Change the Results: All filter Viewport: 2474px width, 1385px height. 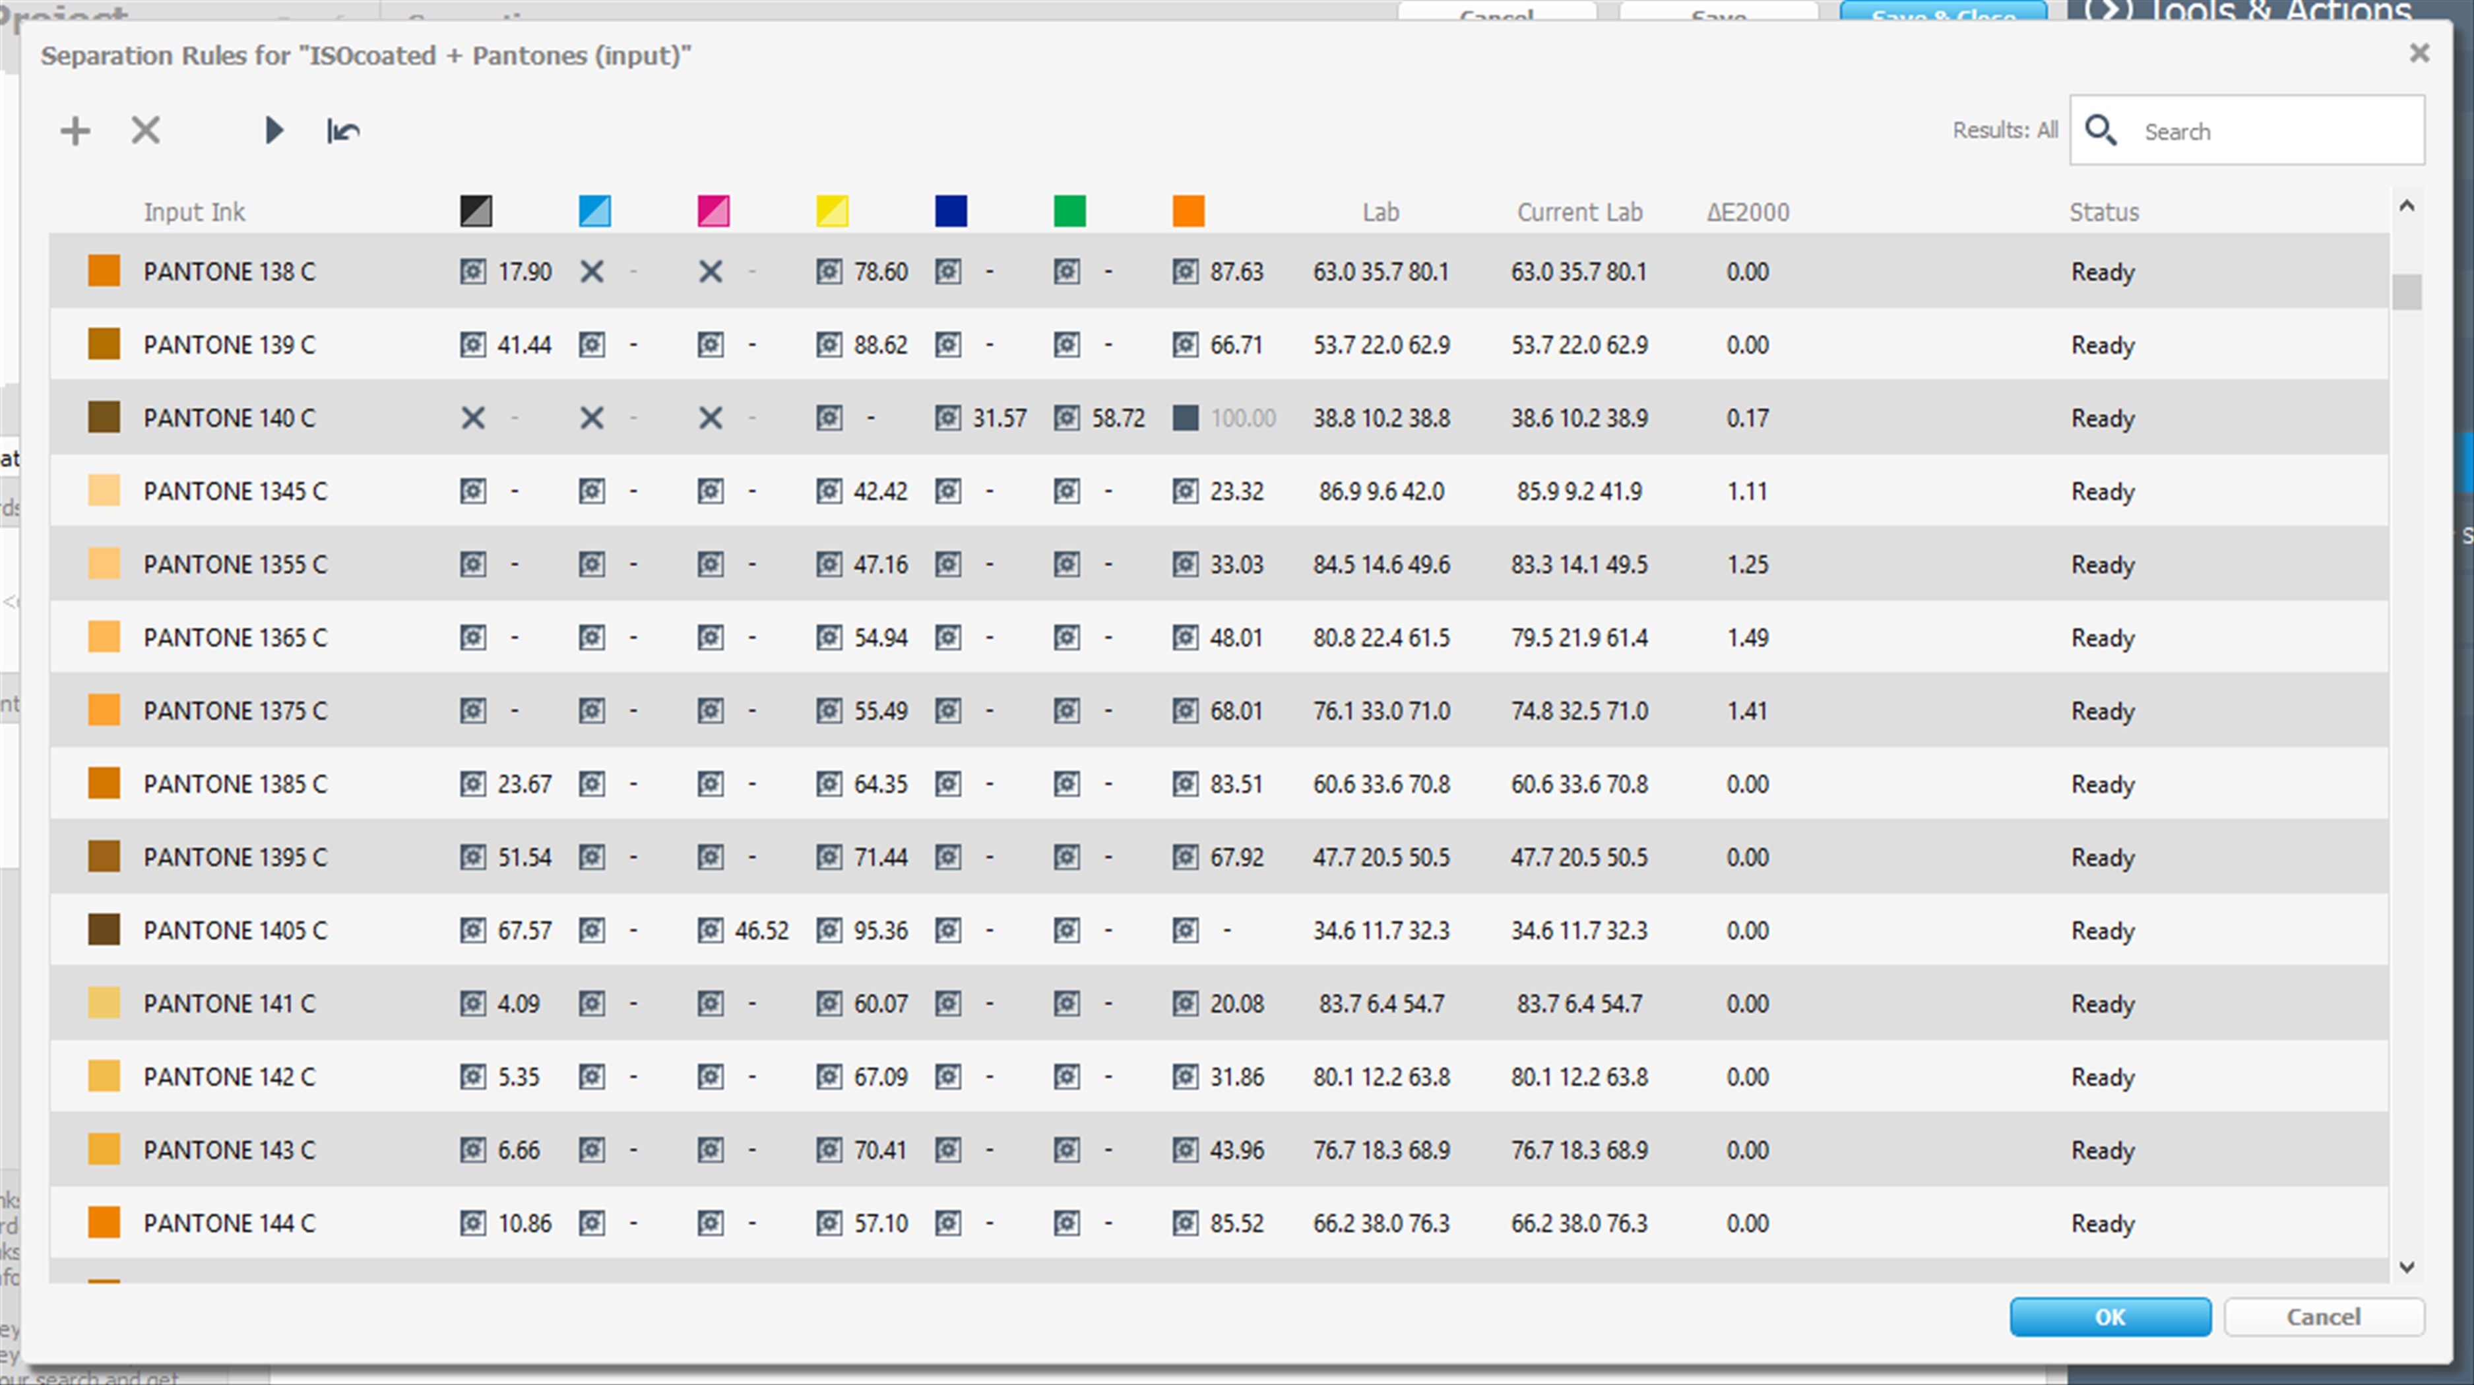2006,131
